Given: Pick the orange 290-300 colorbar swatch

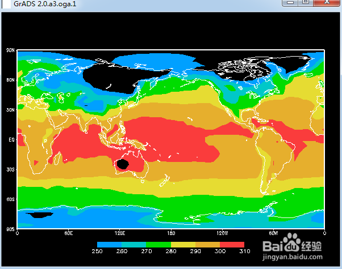Looking at the screenshot, I should point(207,245).
